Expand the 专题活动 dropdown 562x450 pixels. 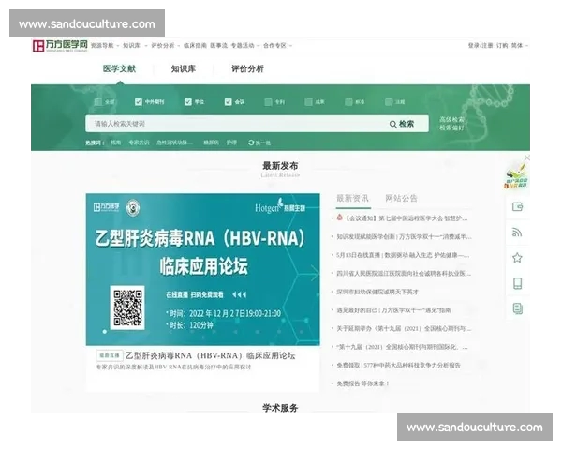point(245,46)
